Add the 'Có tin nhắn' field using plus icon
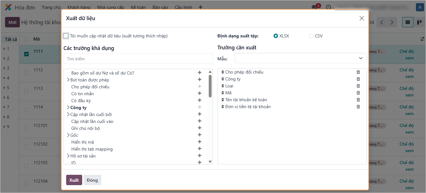 [x=199, y=93]
